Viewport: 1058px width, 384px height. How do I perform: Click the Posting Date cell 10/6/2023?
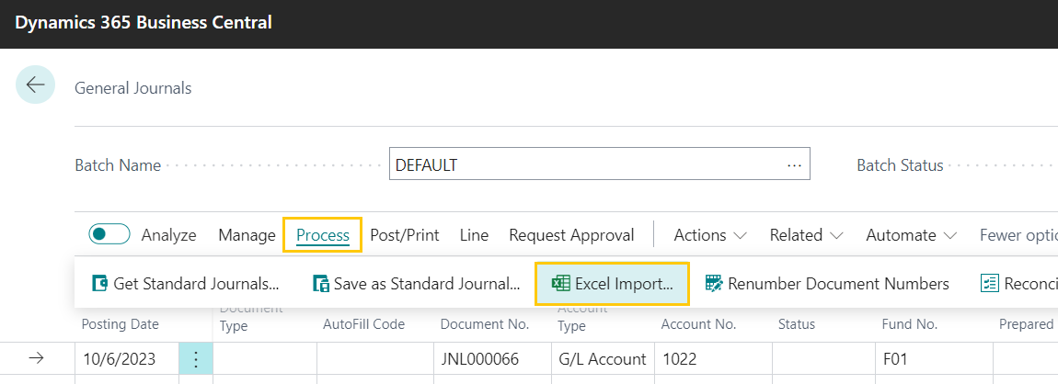tap(127, 359)
